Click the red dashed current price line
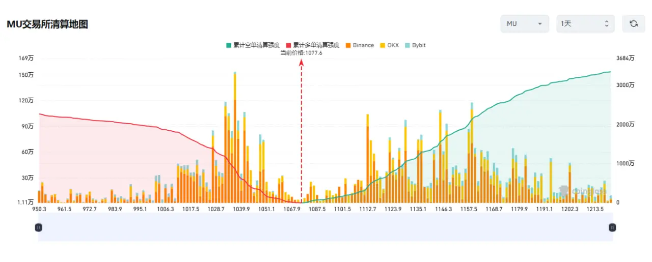 pos(302,132)
